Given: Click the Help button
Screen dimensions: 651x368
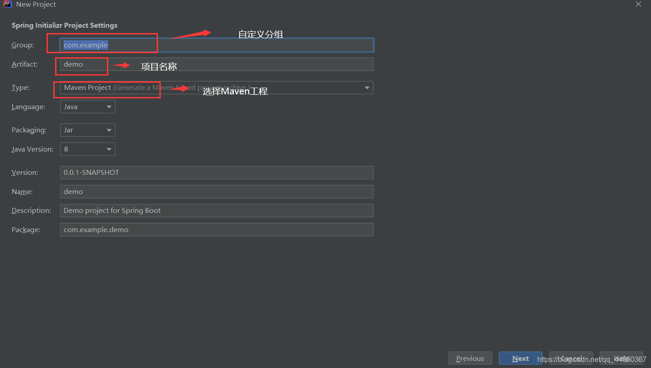Looking at the screenshot, I should pos(621,359).
